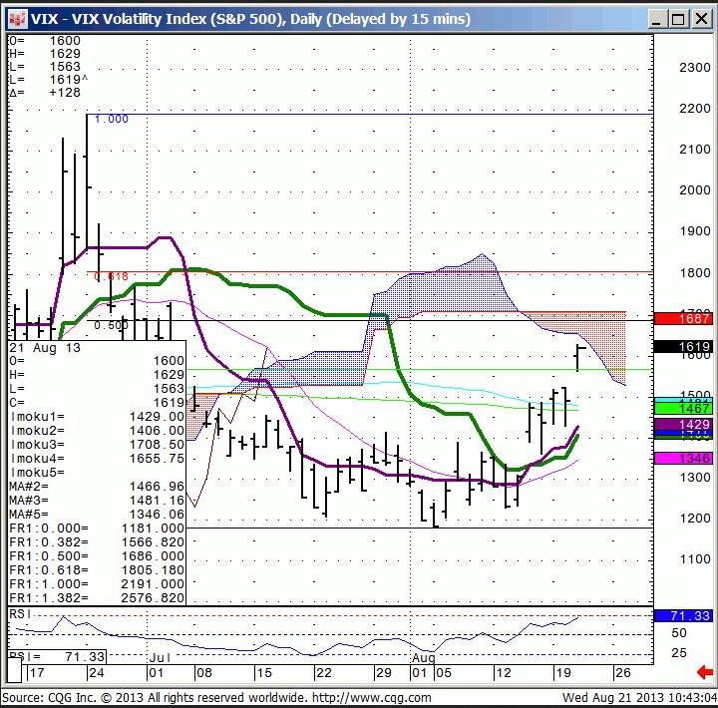718x708 pixels.
Task: Select the black 1619 last price marker
Action: tap(683, 347)
